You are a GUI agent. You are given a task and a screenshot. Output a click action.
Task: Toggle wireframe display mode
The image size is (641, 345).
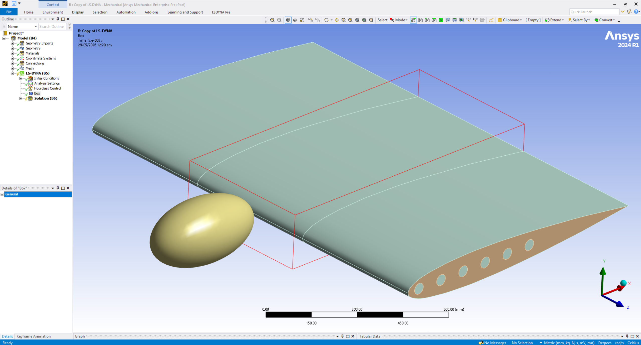[302, 20]
